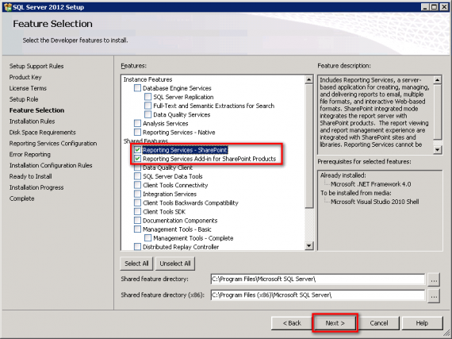Uncheck Reporting Services - SharePoint checkbox
Viewport: 452px width, 339px height.
[x=137, y=150]
